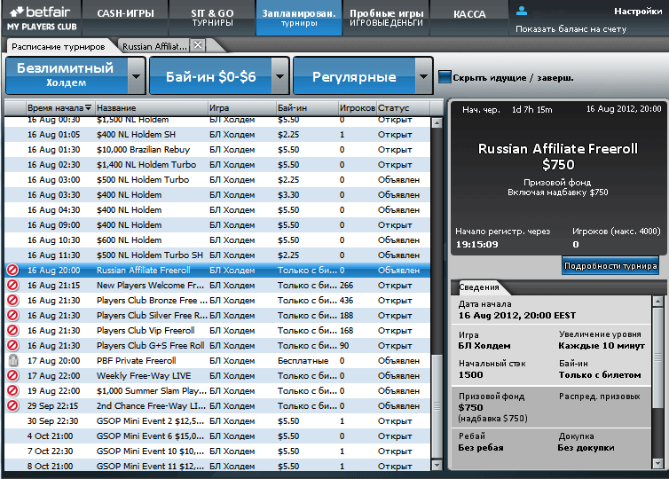Viewport: 669px width, 479px height.
Task: Click the restricted icon for New Players Welcome row
Action: pyautogui.click(x=12, y=285)
